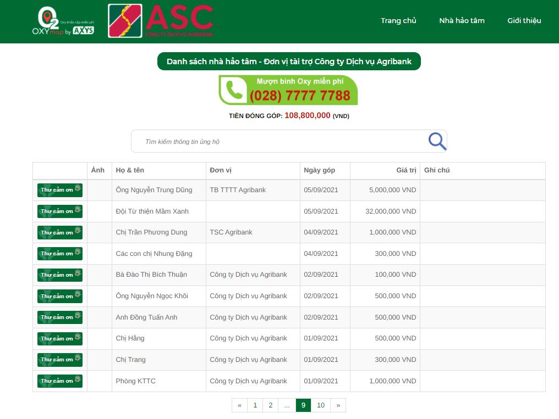Image resolution: width=559 pixels, height=419 pixels.
Task: Go to pagination page 1
Action: pyautogui.click(x=255, y=405)
